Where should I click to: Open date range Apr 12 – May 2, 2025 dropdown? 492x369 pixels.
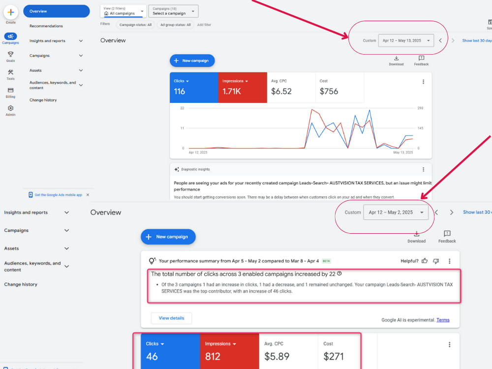pyautogui.click(x=396, y=213)
